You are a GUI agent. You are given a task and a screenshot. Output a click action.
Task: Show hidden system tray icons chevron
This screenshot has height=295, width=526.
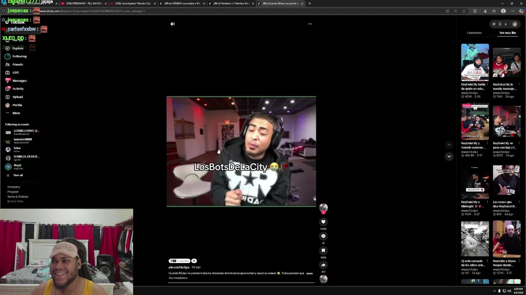pyautogui.click(x=494, y=291)
